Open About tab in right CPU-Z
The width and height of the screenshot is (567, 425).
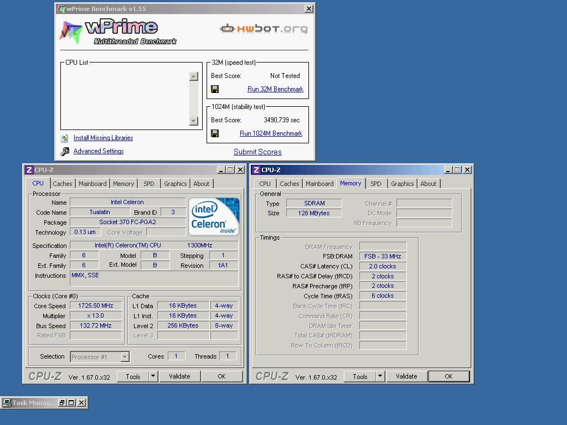(429, 184)
